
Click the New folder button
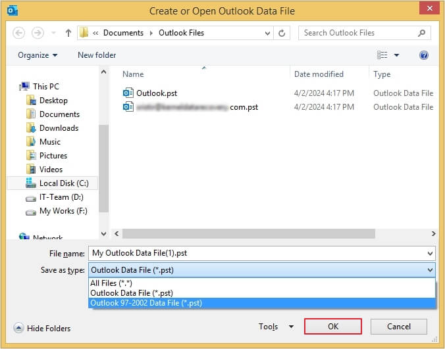tap(97, 55)
